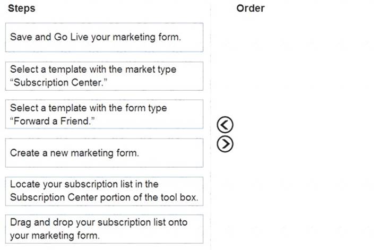Click the text 'Forward a Friend.' in step box
The image size is (380, 250).
click(x=52, y=121)
